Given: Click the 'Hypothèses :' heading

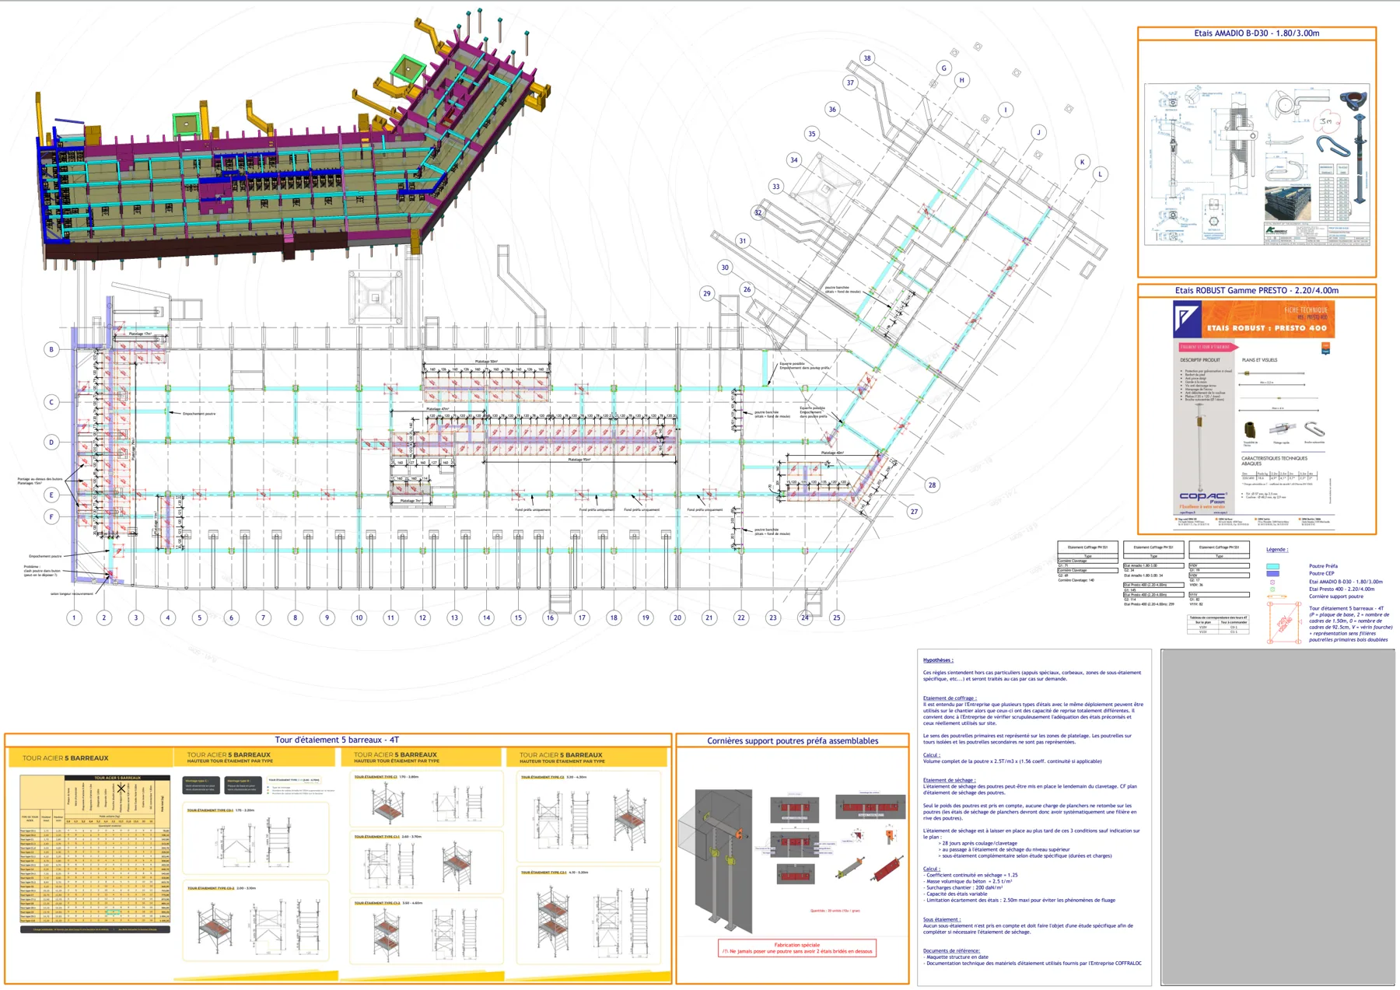Looking at the screenshot, I should [938, 660].
